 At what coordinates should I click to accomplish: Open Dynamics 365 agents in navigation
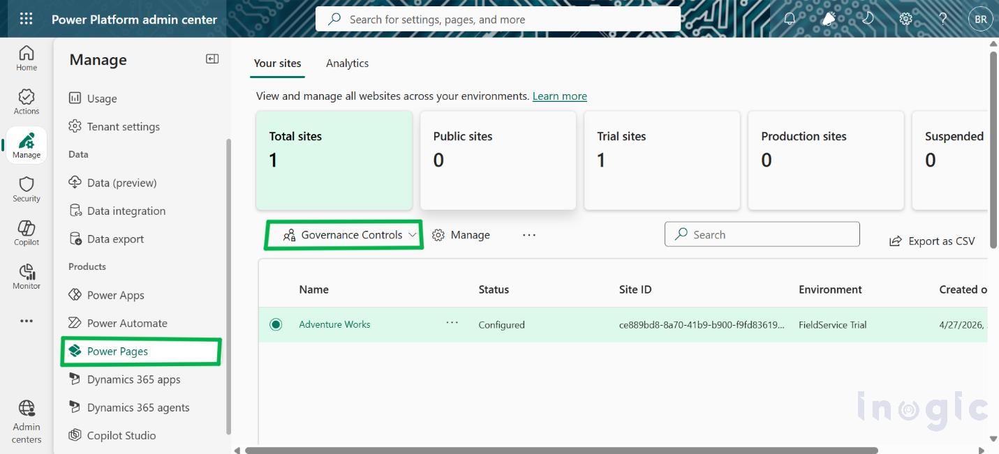click(138, 407)
